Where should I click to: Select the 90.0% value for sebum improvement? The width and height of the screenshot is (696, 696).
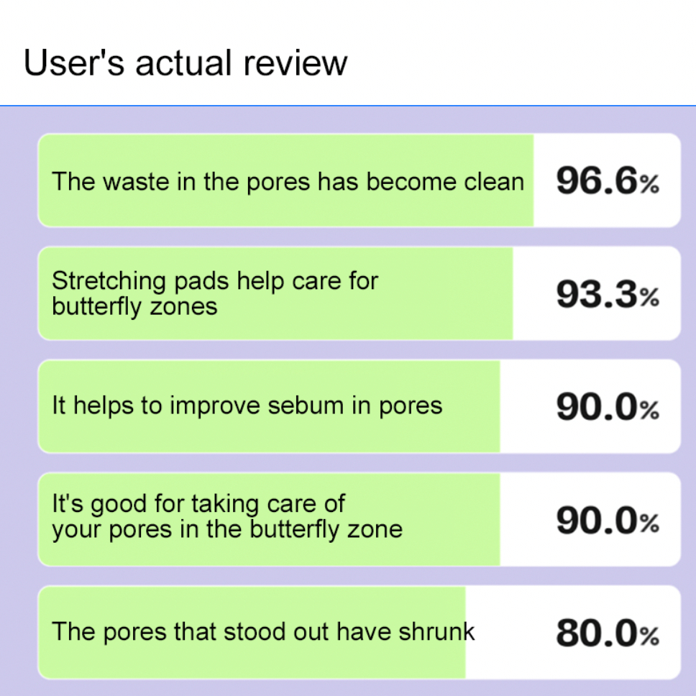pyautogui.click(x=608, y=406)
